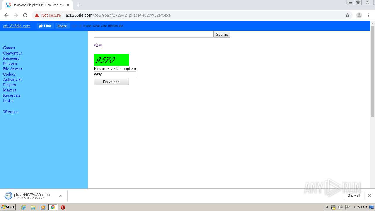
Task: Open the Makers category
Action: click(9, 90)
